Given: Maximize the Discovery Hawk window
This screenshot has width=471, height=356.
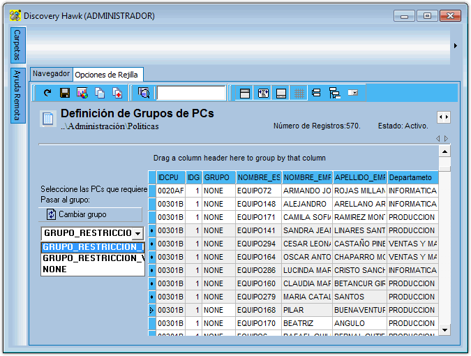Looking at the screenshot, I should click(x=427, y=16).
